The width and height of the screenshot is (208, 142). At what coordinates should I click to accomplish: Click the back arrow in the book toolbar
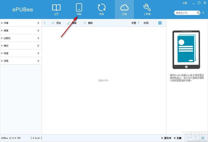click(x=45, y=23)
